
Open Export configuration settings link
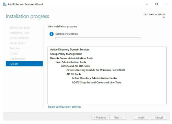click(x=64, y=107)
